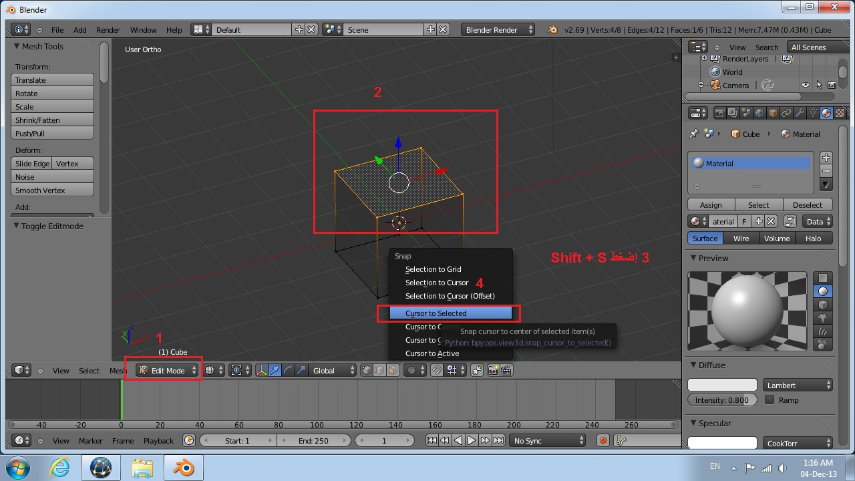Switch to edge select mode

pyautogui.click(x=379, y=370)
